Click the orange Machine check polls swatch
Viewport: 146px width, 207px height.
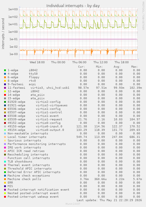(x=5, y=179)
